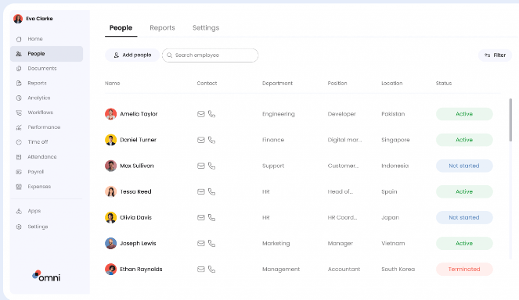Click the Payroll sidebar icon
Image resolution: width=519 pixels, height=300 pixels.
(x=19, y=172)
